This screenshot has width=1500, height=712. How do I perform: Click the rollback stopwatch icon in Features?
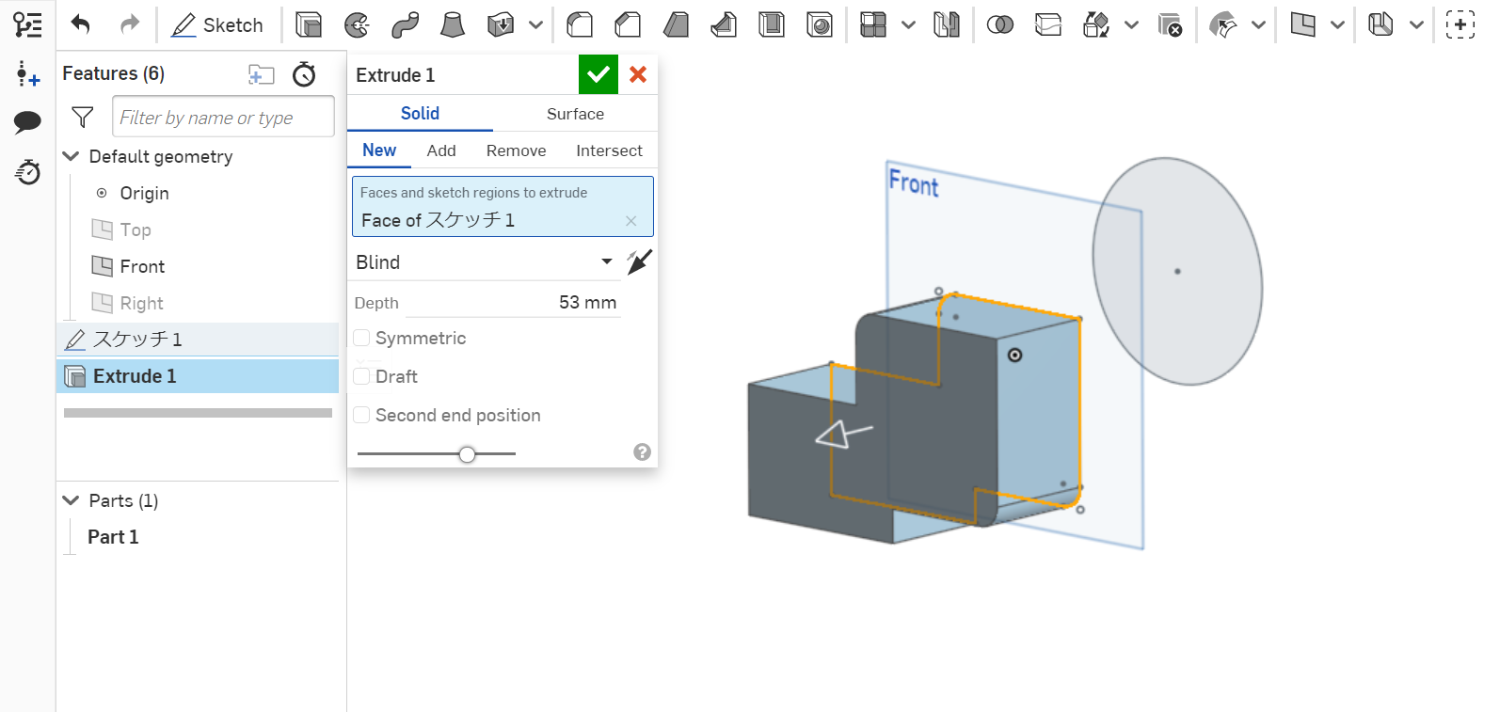(304, 74)
